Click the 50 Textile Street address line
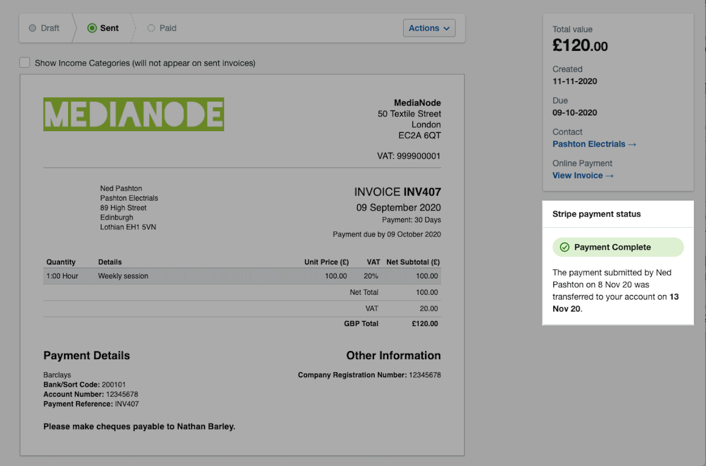Viewport: 706px width, 466px height. click(x=409, y=114)
